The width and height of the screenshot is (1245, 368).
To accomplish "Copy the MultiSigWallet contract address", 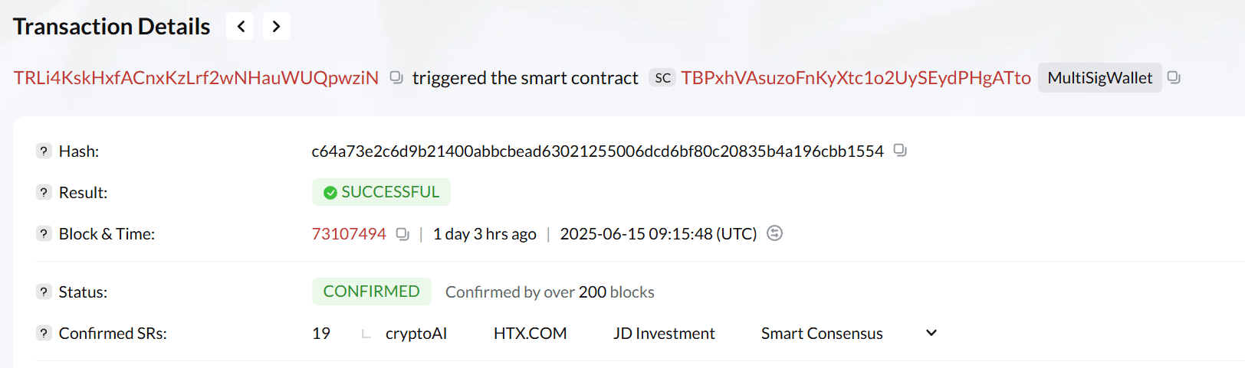I will tap(1174, 77).
